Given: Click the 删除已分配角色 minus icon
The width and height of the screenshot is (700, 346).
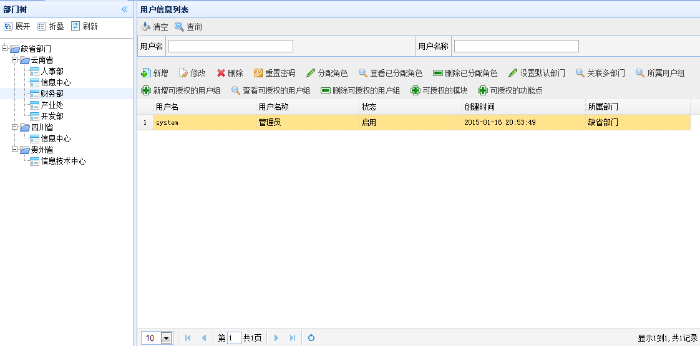Looking at the screenshot, I should click(437, 73).
